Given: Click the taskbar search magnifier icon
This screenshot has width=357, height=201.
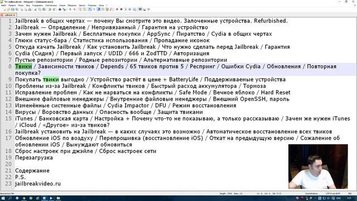Looking at the screenshot, I should click(x=10, y=198).
